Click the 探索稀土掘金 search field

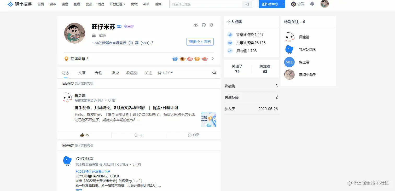[x=206, y=4]
